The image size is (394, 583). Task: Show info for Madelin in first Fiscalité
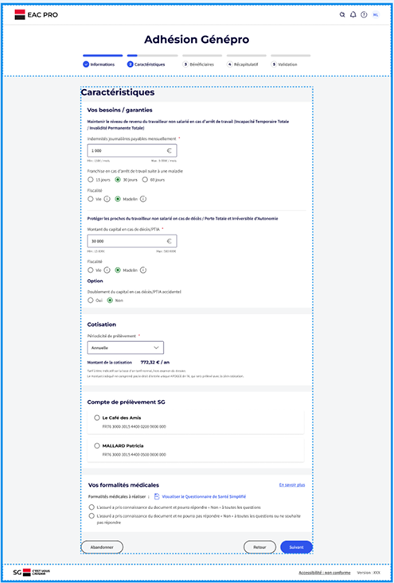click(x=143, y=199)
